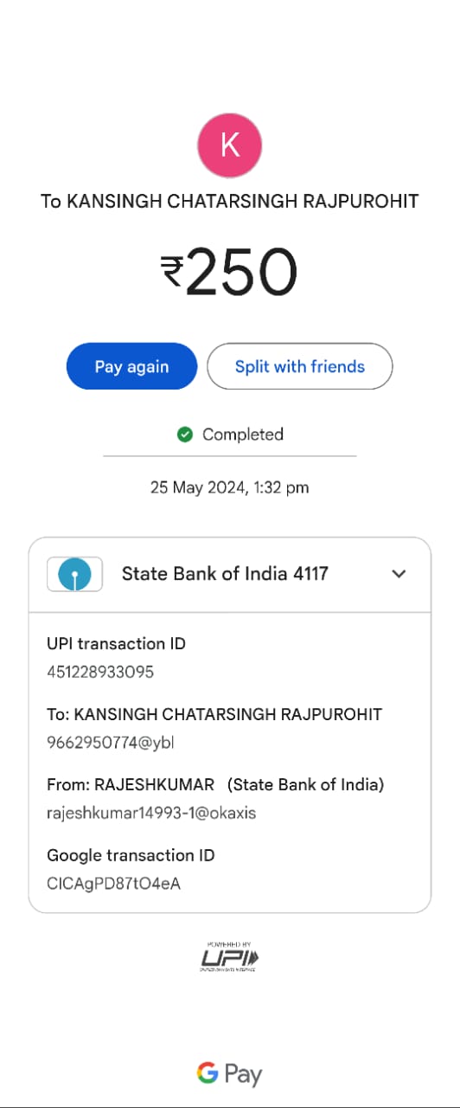Screen dimensions: 460x1108
Task: Click the Pay again button
Action: click(x=132, y=366)
